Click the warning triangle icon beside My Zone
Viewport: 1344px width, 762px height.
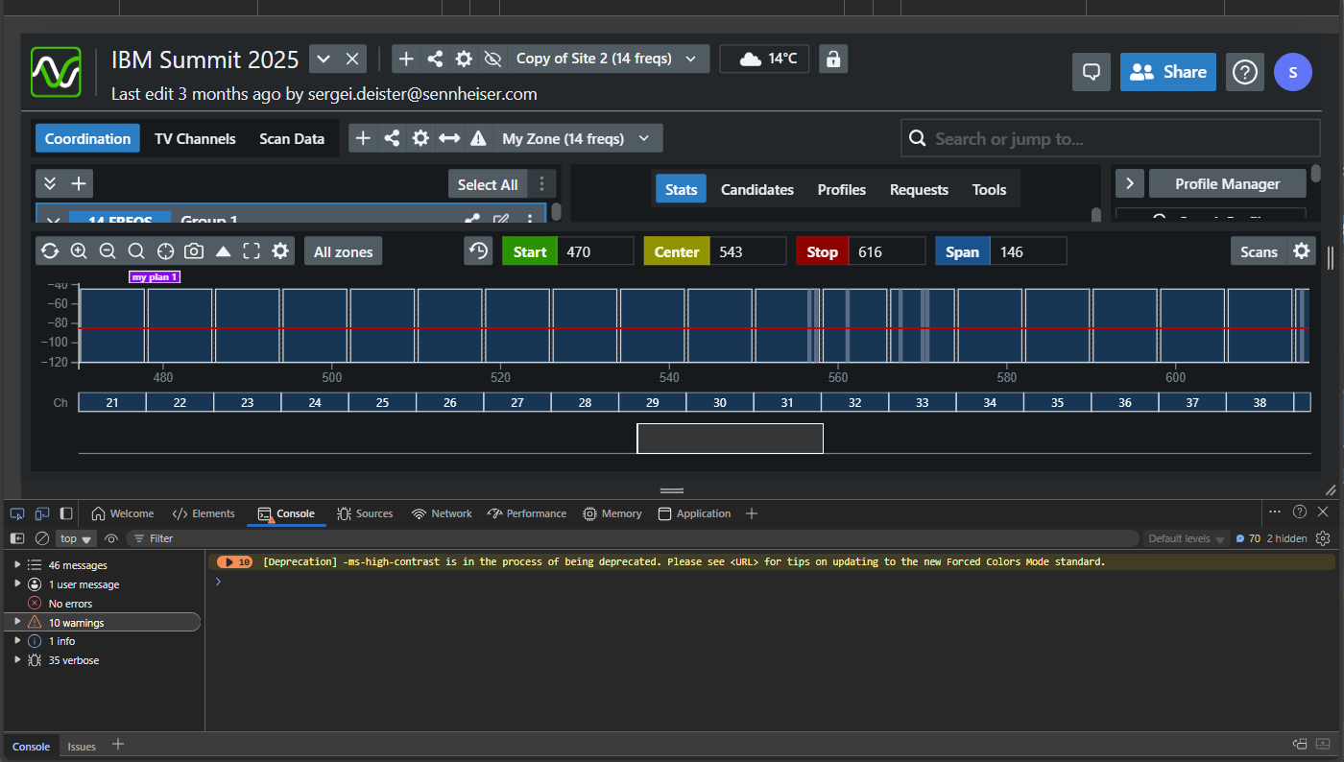(478, 138)
